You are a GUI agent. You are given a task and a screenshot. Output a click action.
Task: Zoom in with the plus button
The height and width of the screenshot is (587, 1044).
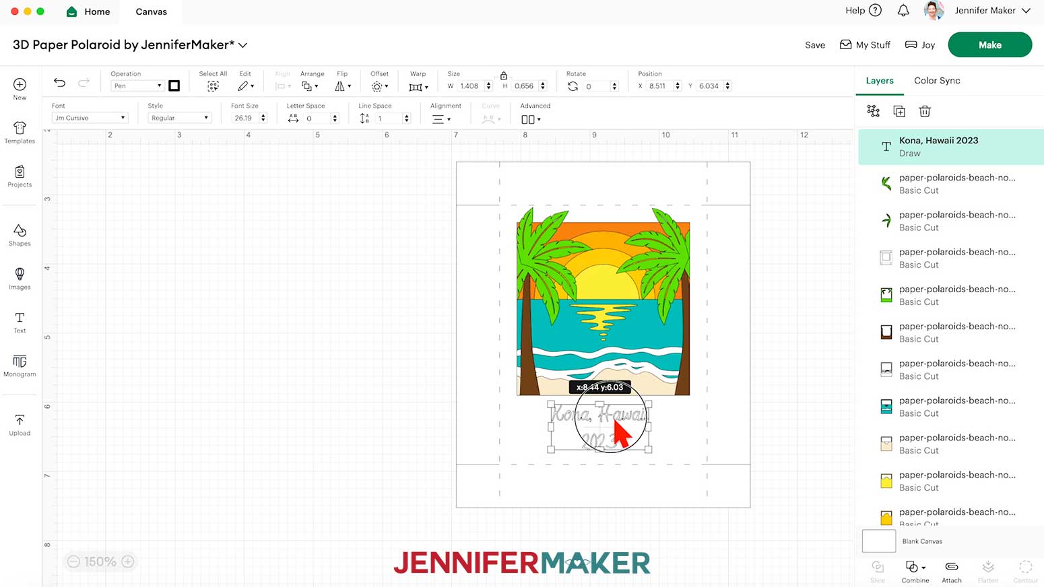click(128, 561)
